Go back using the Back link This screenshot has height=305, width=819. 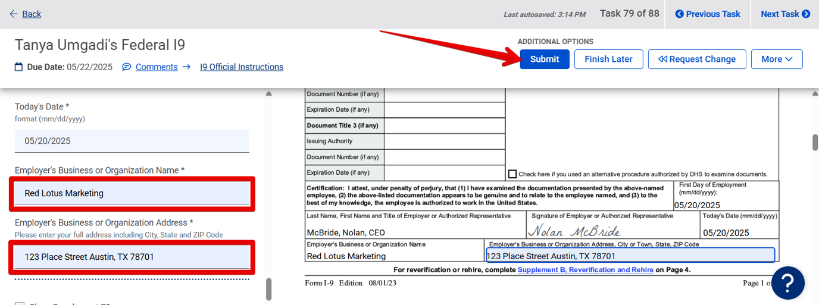32,14
